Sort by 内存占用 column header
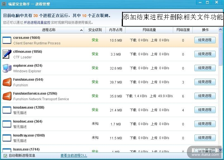Image resolution: width=224 pixels, height=160 pixels. tap(116, 30)
